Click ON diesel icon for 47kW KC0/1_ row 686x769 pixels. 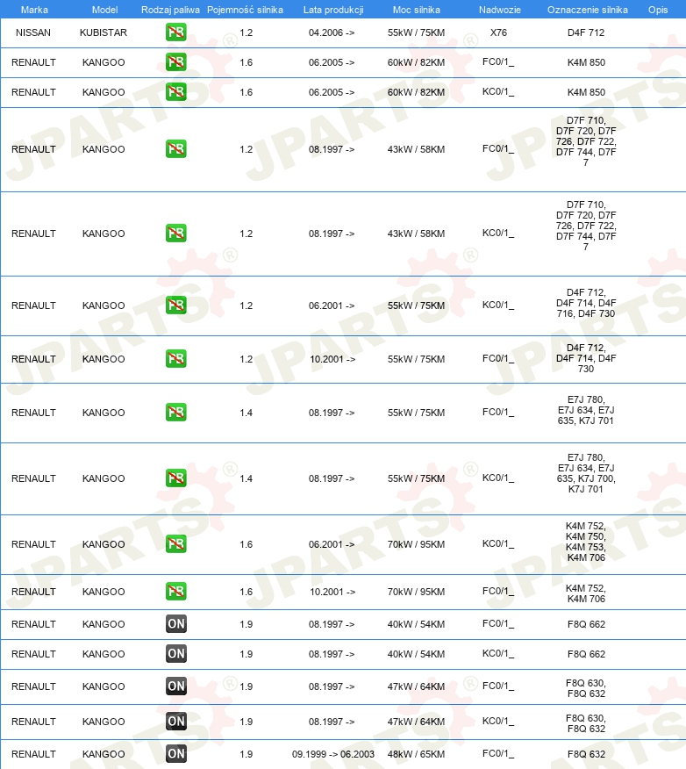pyautogui.click(x=176, y=721)
